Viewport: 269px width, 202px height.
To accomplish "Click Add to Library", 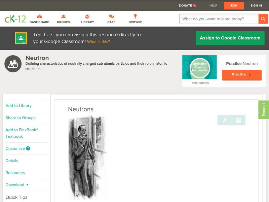I will pos(18,106).
